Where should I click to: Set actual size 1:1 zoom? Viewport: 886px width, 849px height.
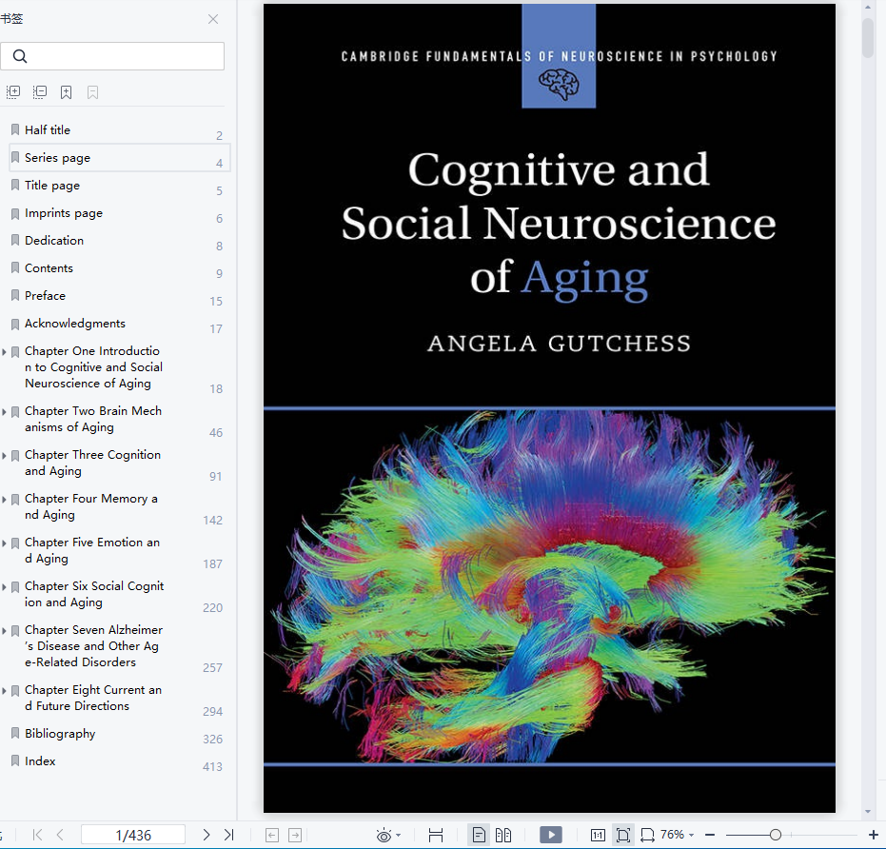point(598,835)
